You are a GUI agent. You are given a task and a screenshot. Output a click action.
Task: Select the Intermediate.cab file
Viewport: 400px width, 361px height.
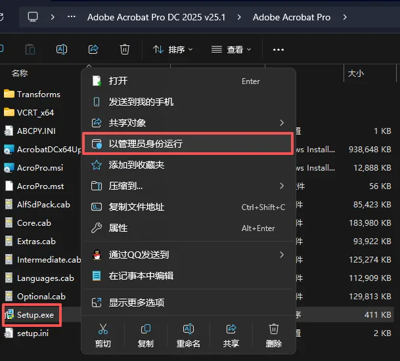click(42, 259)
